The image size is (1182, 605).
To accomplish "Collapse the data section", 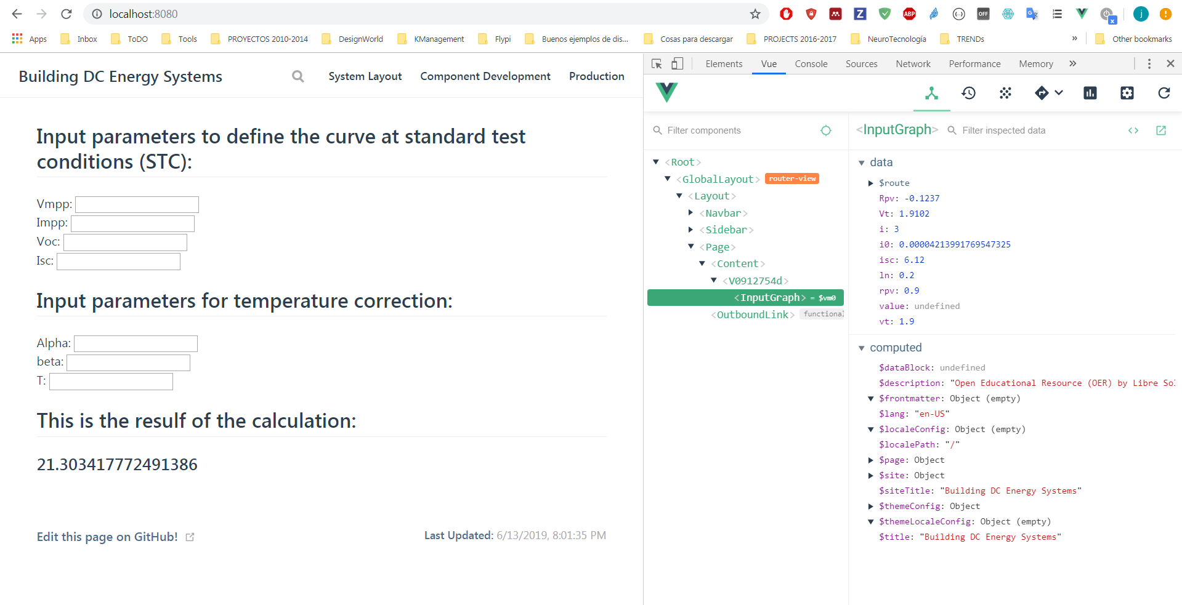I will (x=862, y=162).
